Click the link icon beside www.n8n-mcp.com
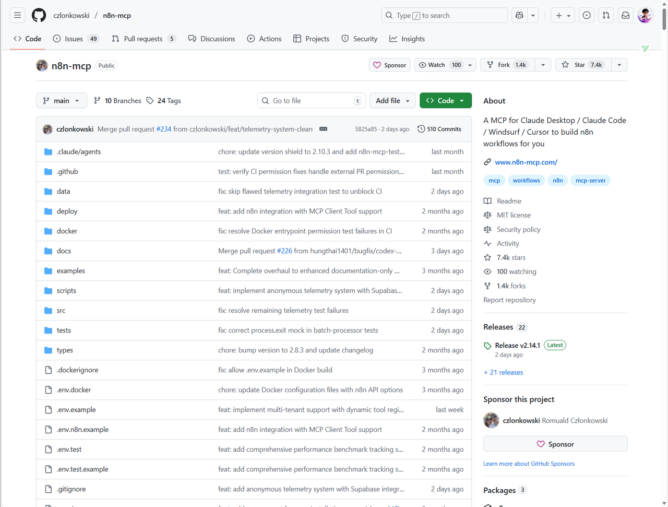The width and height of the screenshot is (668, 507). [x=487, y=162]
